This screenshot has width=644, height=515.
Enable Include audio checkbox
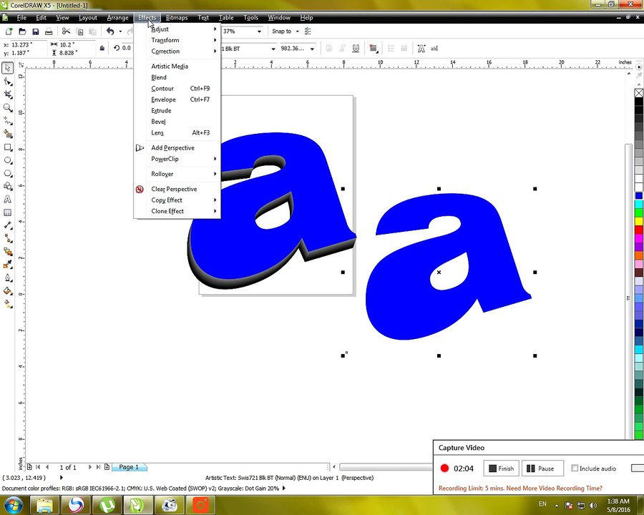575,469
